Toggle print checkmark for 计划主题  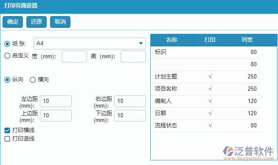[x=210, y=76]
